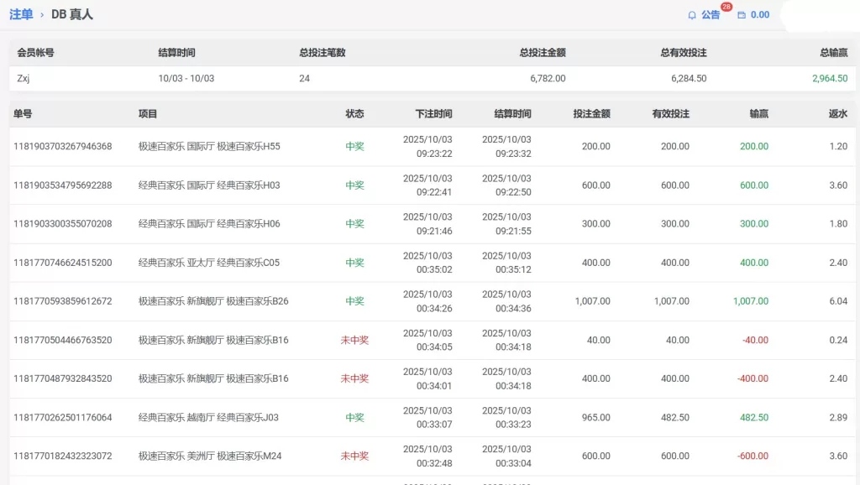
Task: Click the 总输赢 summary header
Action: [x=833, y=53]
